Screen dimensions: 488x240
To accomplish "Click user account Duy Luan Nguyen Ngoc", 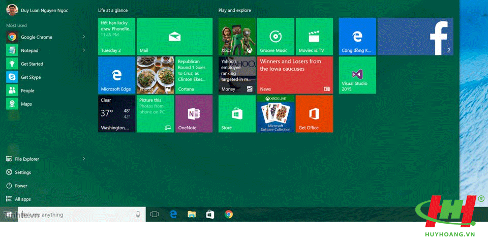I will tap(37, 10).
